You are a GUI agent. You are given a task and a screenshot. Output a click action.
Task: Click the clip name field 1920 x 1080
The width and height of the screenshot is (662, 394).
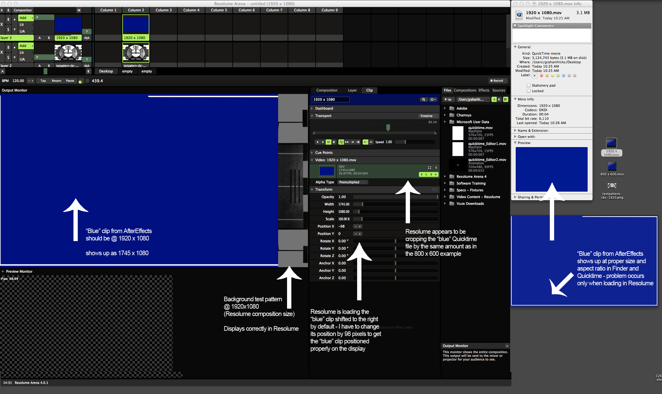tap(331, 99)
